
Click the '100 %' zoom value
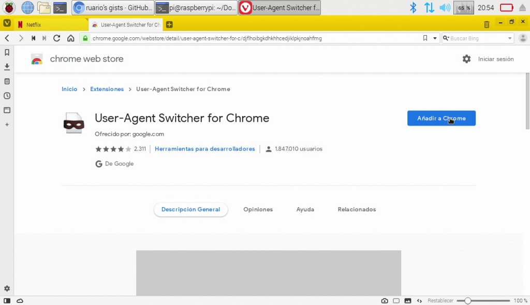click(x=521, y=301)
